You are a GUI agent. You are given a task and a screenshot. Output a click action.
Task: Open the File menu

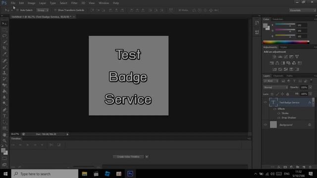[x=13, y=3]
